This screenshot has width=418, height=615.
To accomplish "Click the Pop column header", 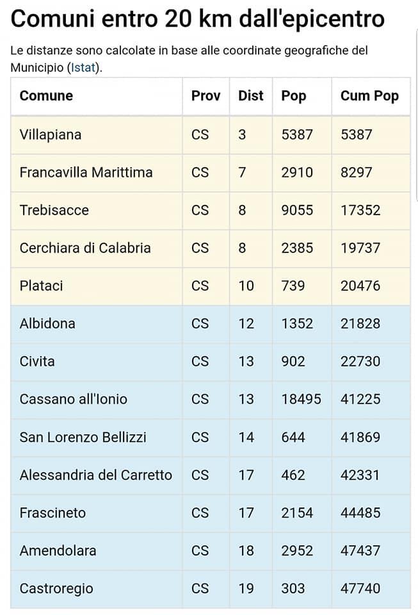I will [294, 96].
